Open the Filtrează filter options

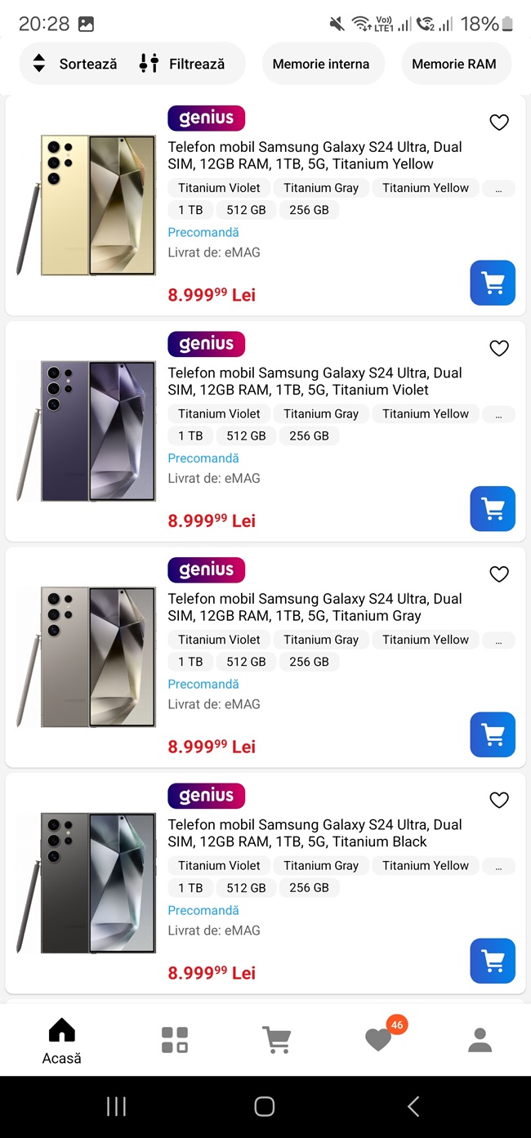point(182,64)
